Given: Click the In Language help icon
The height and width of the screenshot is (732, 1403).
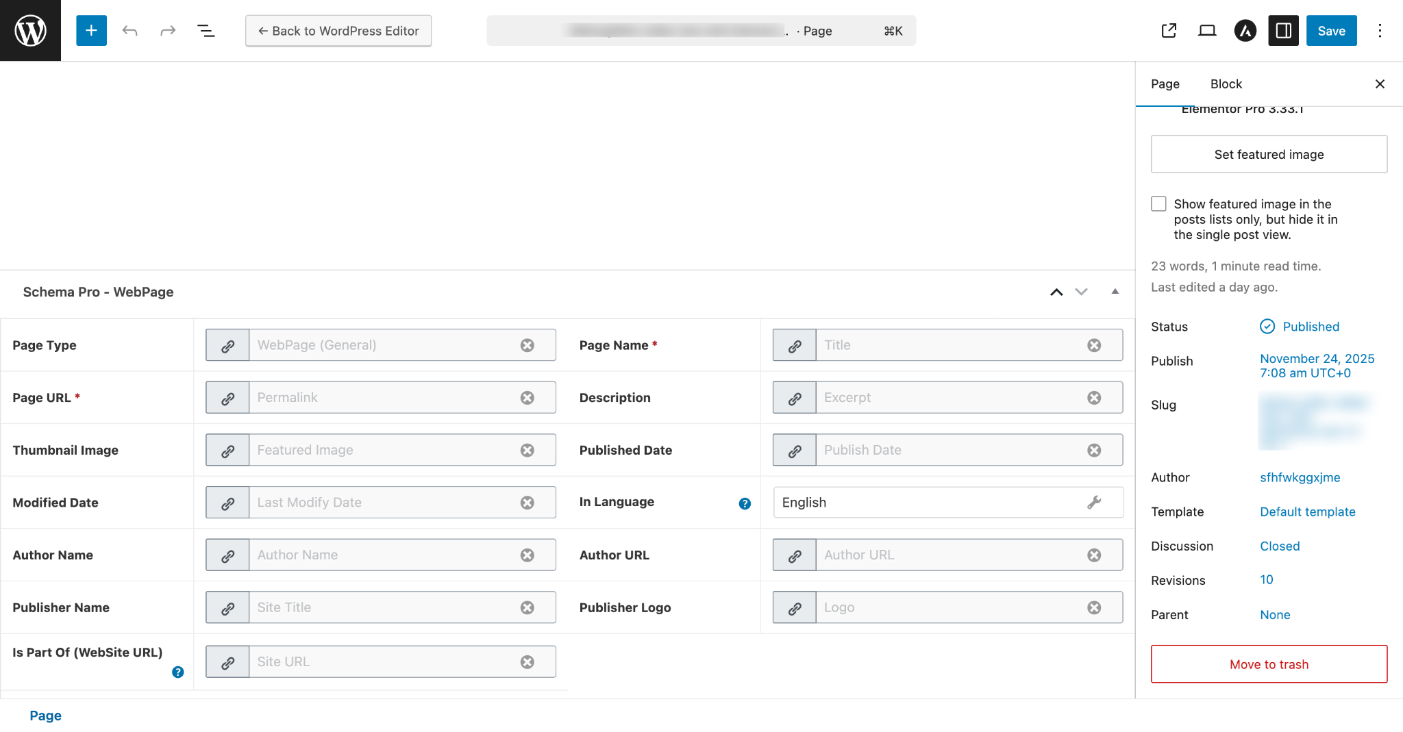Looking at the screenshot, I should (x=745, y=503).
